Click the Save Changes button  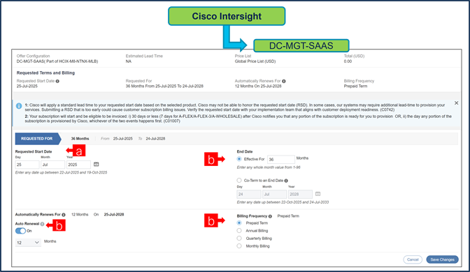click(x=442, y=259)
